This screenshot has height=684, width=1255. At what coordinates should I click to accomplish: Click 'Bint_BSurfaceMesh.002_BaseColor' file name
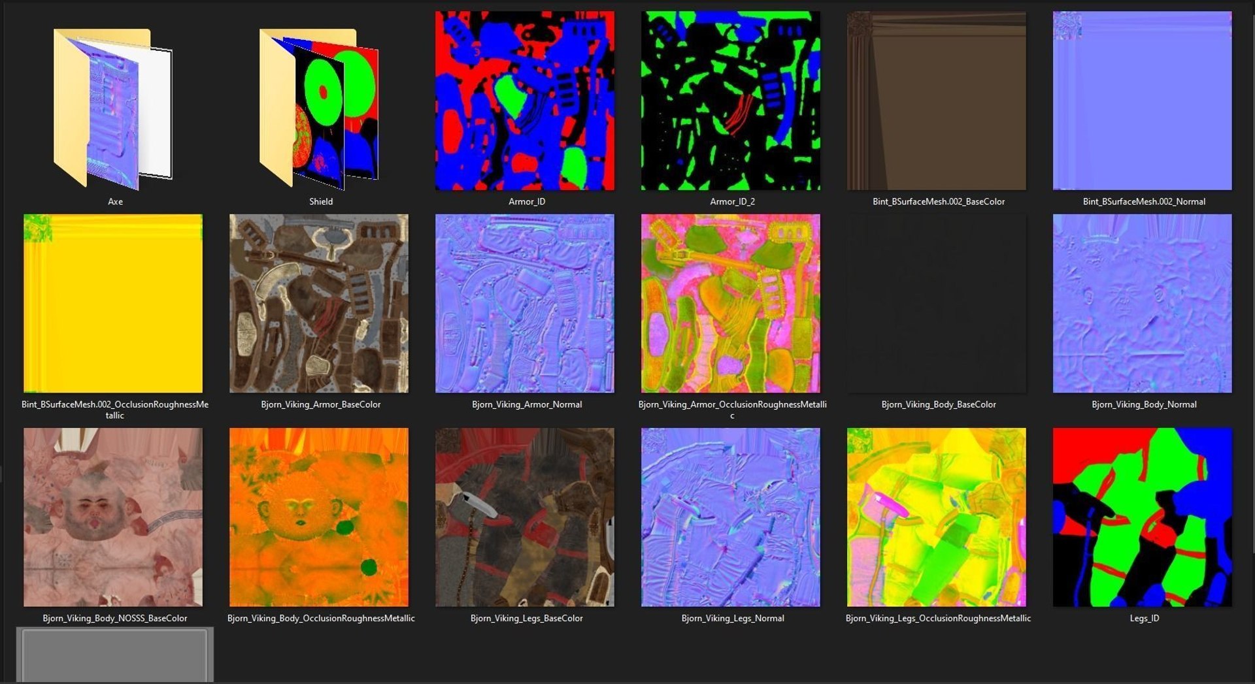[939, 202]
